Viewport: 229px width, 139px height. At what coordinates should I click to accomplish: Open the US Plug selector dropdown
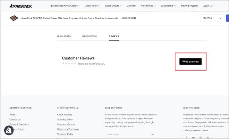click(212, 18)
